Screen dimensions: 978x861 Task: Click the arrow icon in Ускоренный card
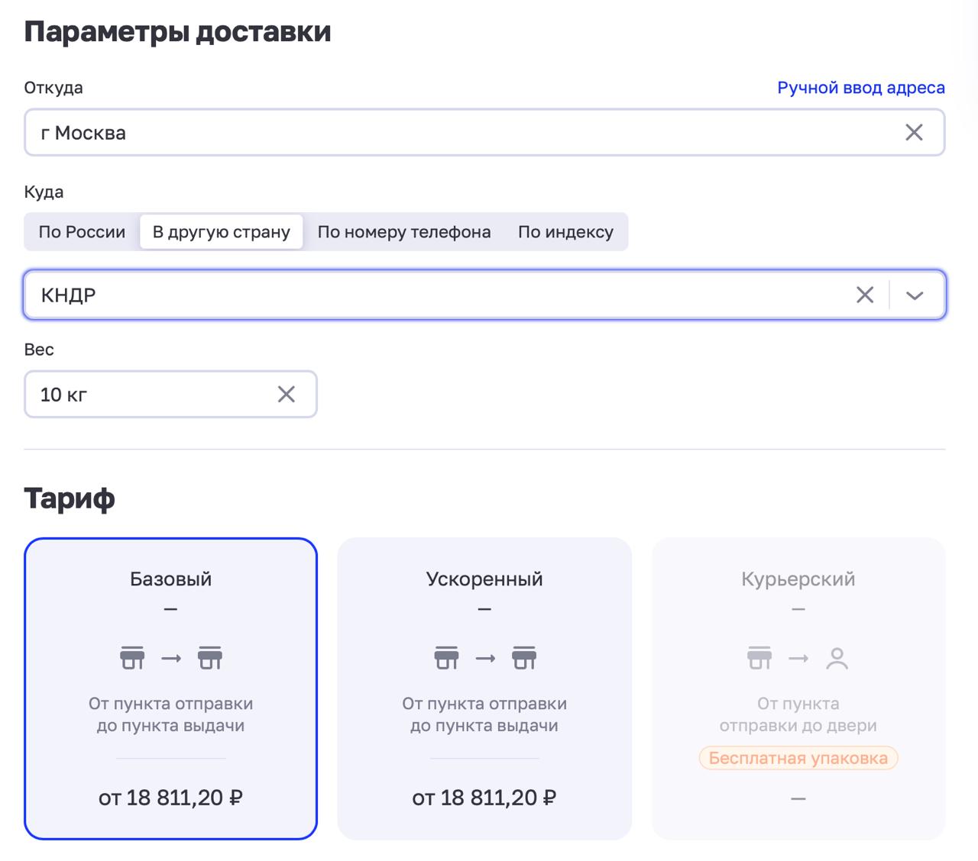485,658
